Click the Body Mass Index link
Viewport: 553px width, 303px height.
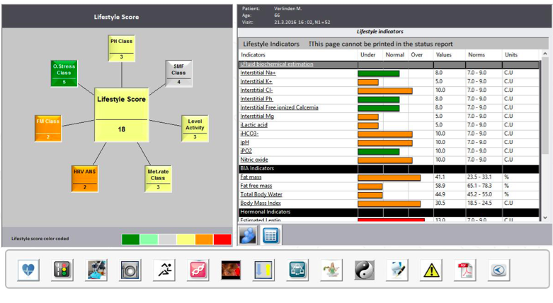click(x=261, y=203)
